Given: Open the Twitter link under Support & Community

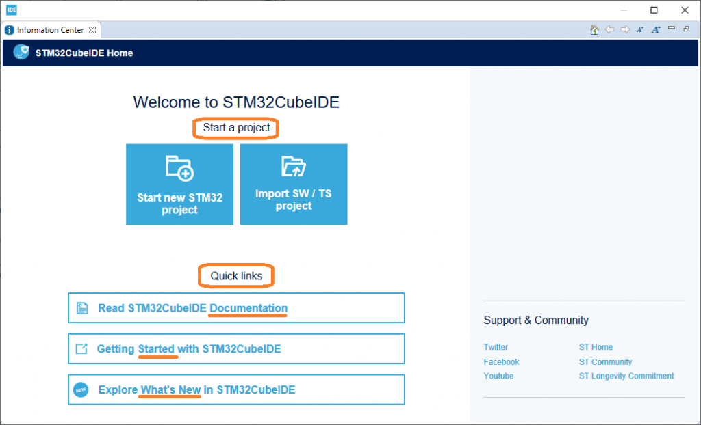Looking at the screenshot, I should 495,347.
